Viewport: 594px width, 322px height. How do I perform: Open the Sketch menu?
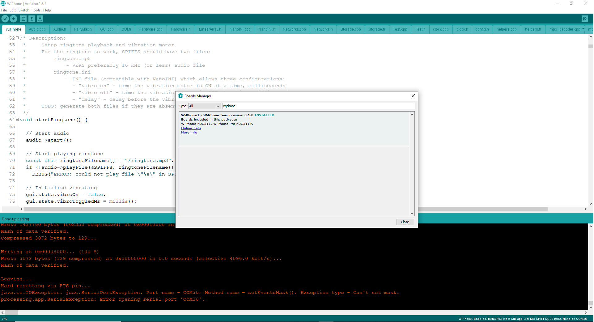[24, 10]
